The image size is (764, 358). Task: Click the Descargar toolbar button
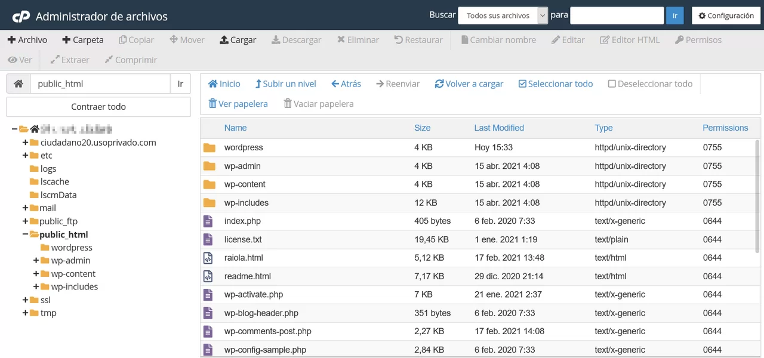[x=296, y=40]
